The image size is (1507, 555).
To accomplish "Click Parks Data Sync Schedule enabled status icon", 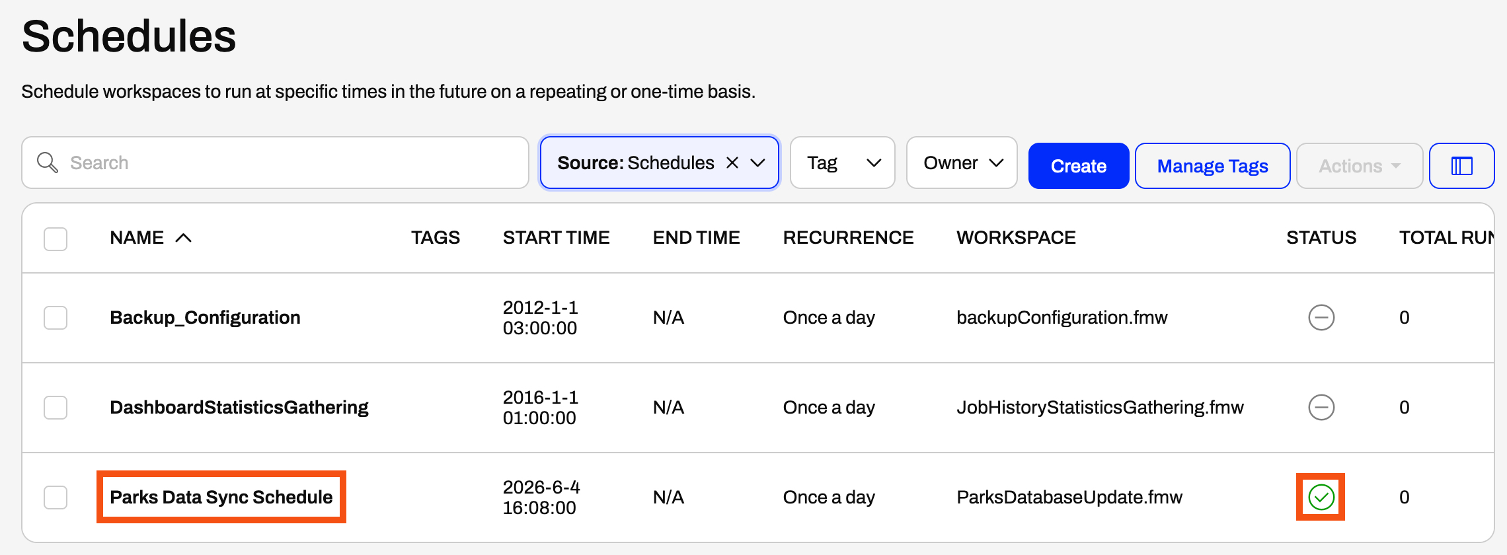I will coord(1321,498).
